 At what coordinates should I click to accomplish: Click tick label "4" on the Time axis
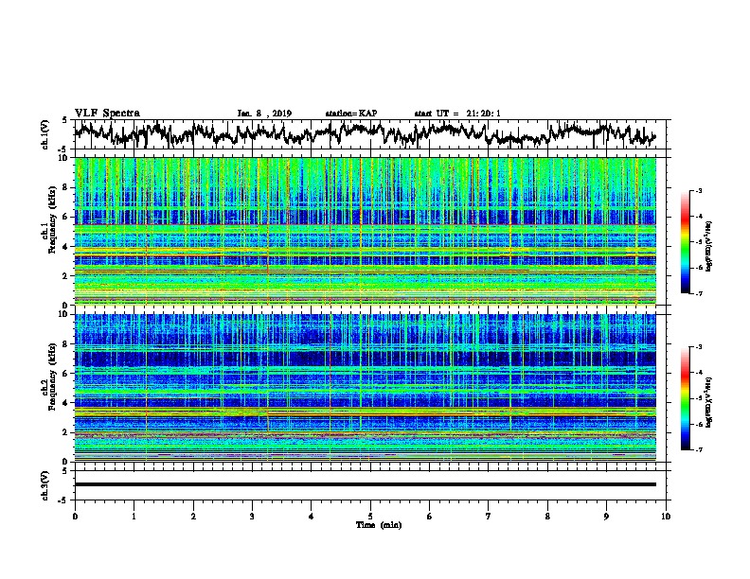312,517
